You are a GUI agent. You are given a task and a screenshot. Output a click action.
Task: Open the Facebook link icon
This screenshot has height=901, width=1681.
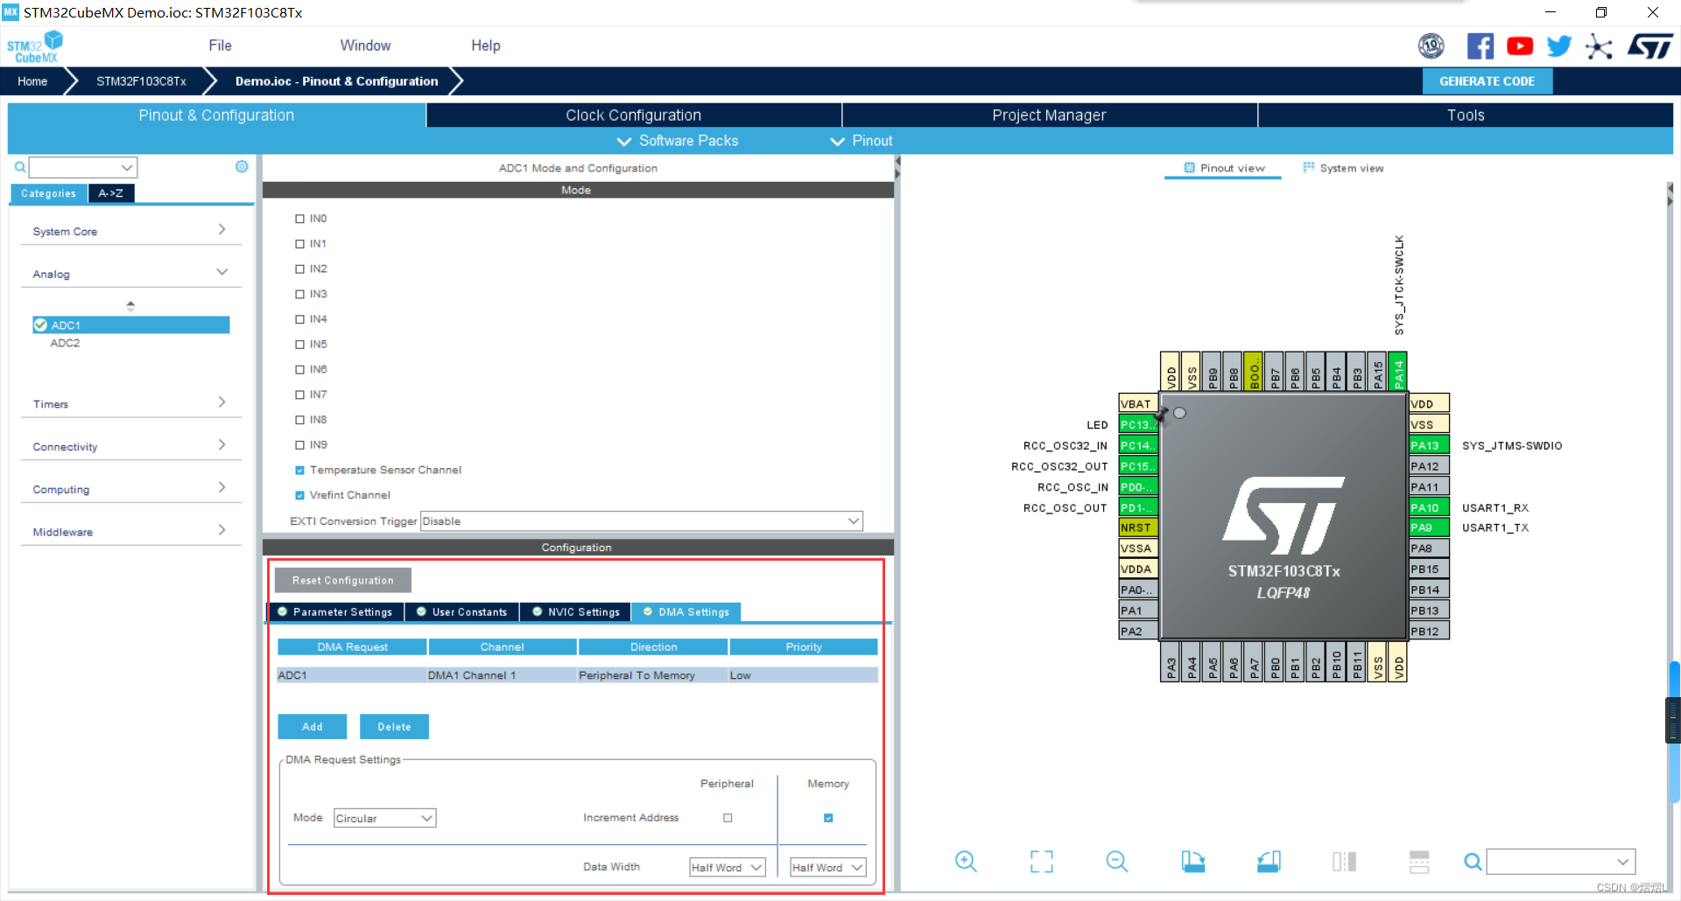(1480, 45)
